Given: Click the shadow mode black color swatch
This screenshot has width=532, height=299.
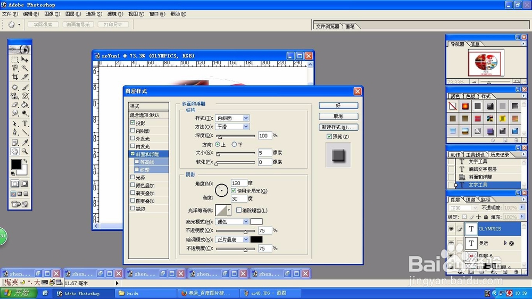Looking at the screenshot, I should tap(256, 239).
